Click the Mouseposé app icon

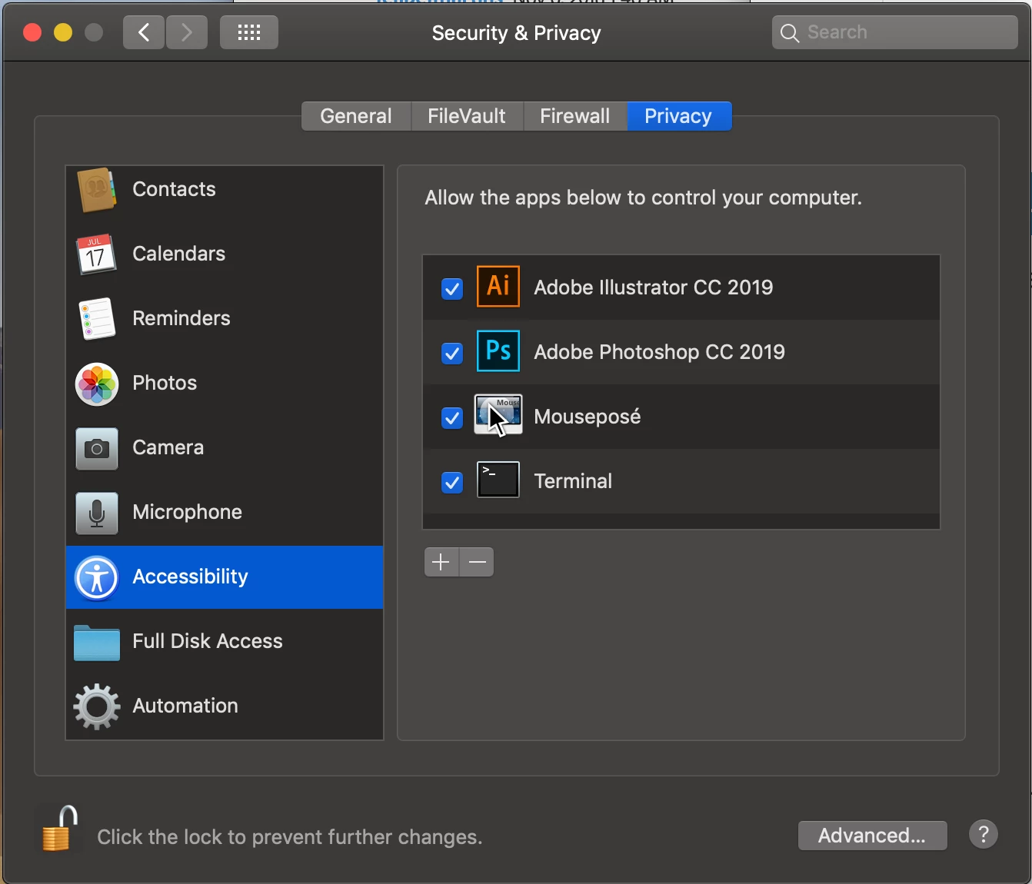[x=498, y=415]
